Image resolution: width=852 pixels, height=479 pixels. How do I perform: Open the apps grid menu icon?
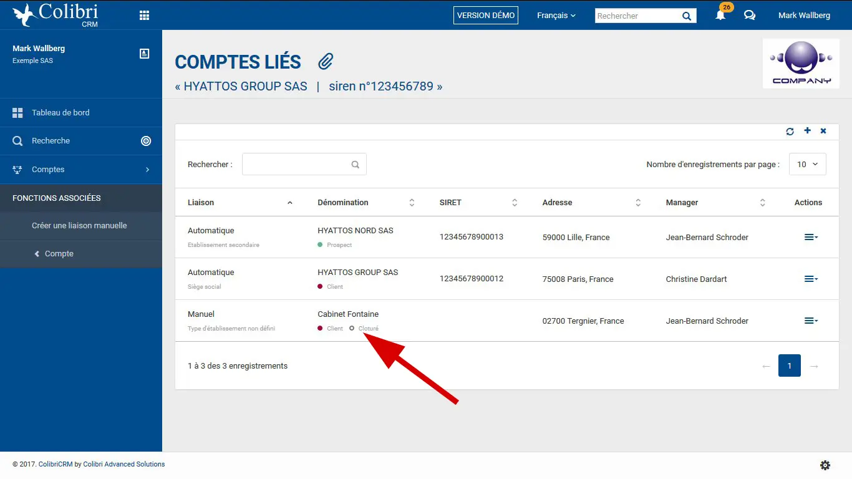coord(144,16)
